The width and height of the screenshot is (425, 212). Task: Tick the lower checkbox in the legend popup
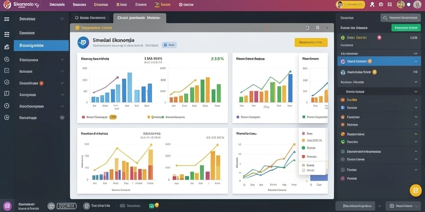303,171
